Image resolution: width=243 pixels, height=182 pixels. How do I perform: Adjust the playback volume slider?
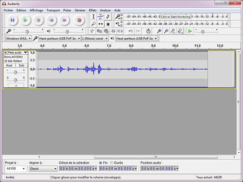(x=67, y=32)
